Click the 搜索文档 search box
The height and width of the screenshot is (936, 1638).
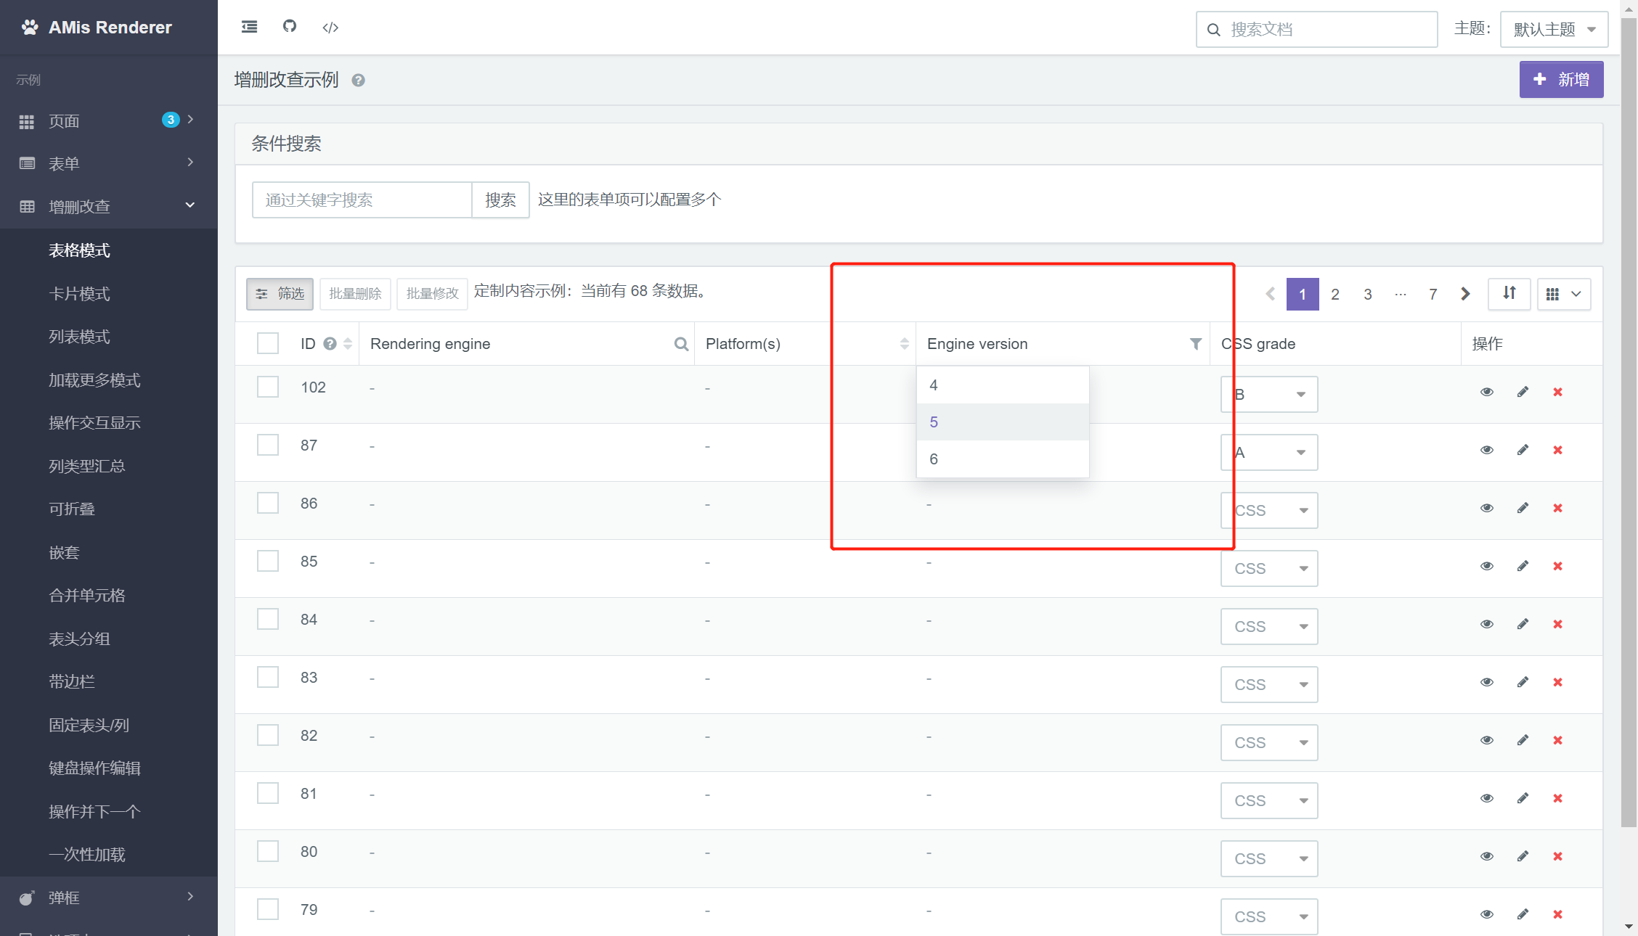(1316, 29)
